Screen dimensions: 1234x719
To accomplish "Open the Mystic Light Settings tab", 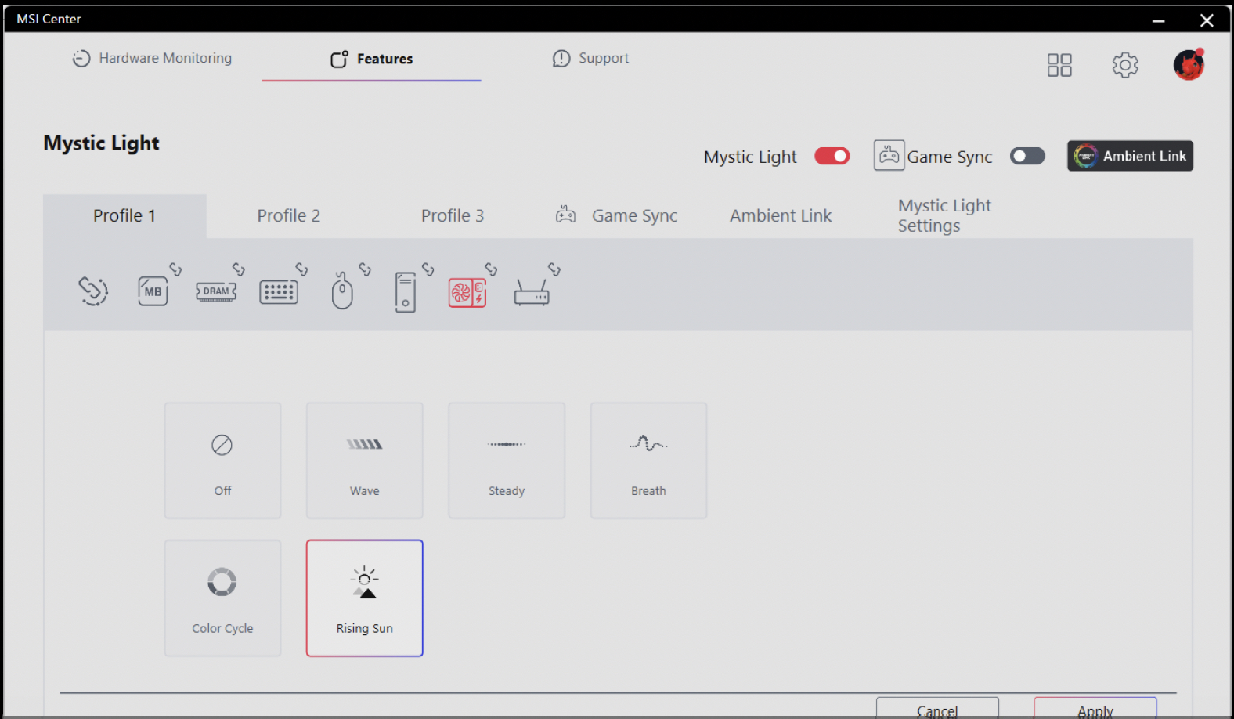I will click(x=944, y=216).
